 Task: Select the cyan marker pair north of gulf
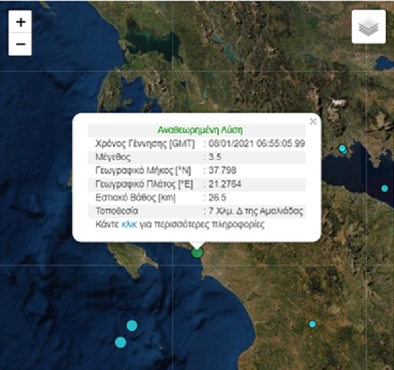343,149
